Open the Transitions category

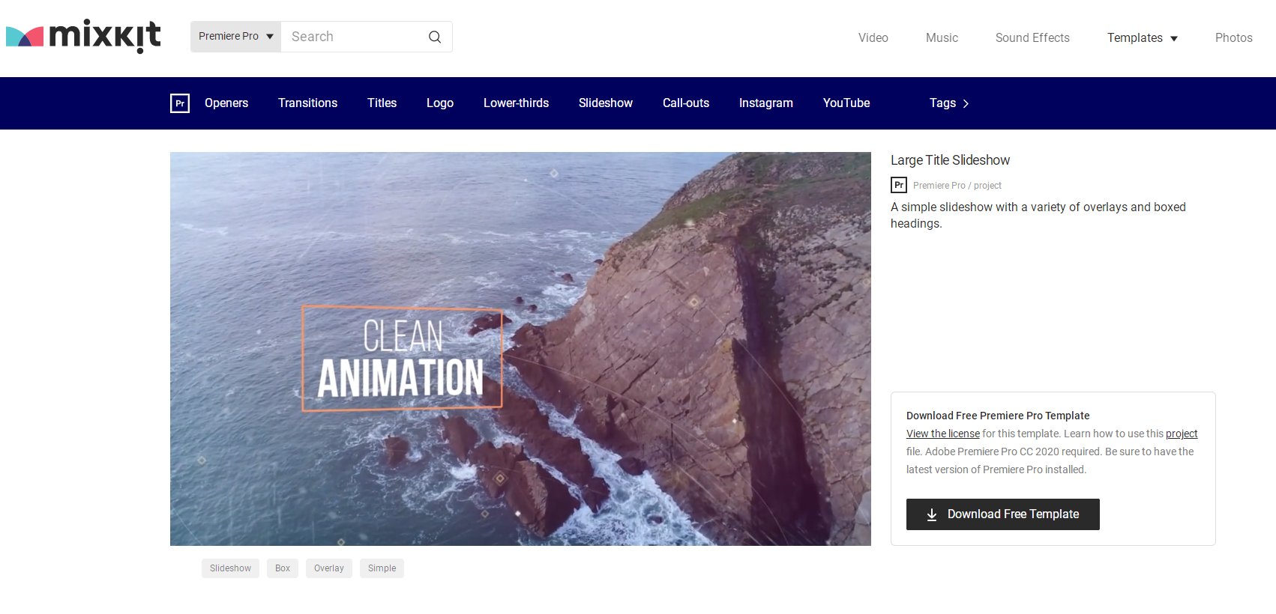[307, 103]
